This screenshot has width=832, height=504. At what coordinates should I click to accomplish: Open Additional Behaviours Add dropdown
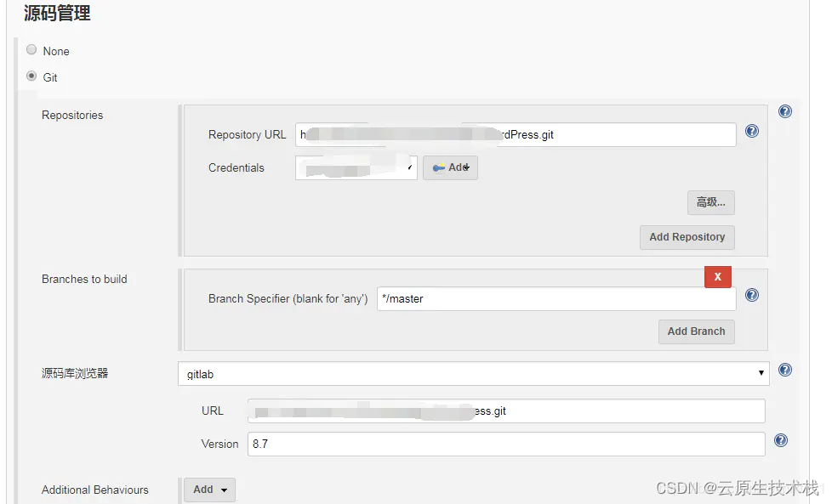point(209,490)
